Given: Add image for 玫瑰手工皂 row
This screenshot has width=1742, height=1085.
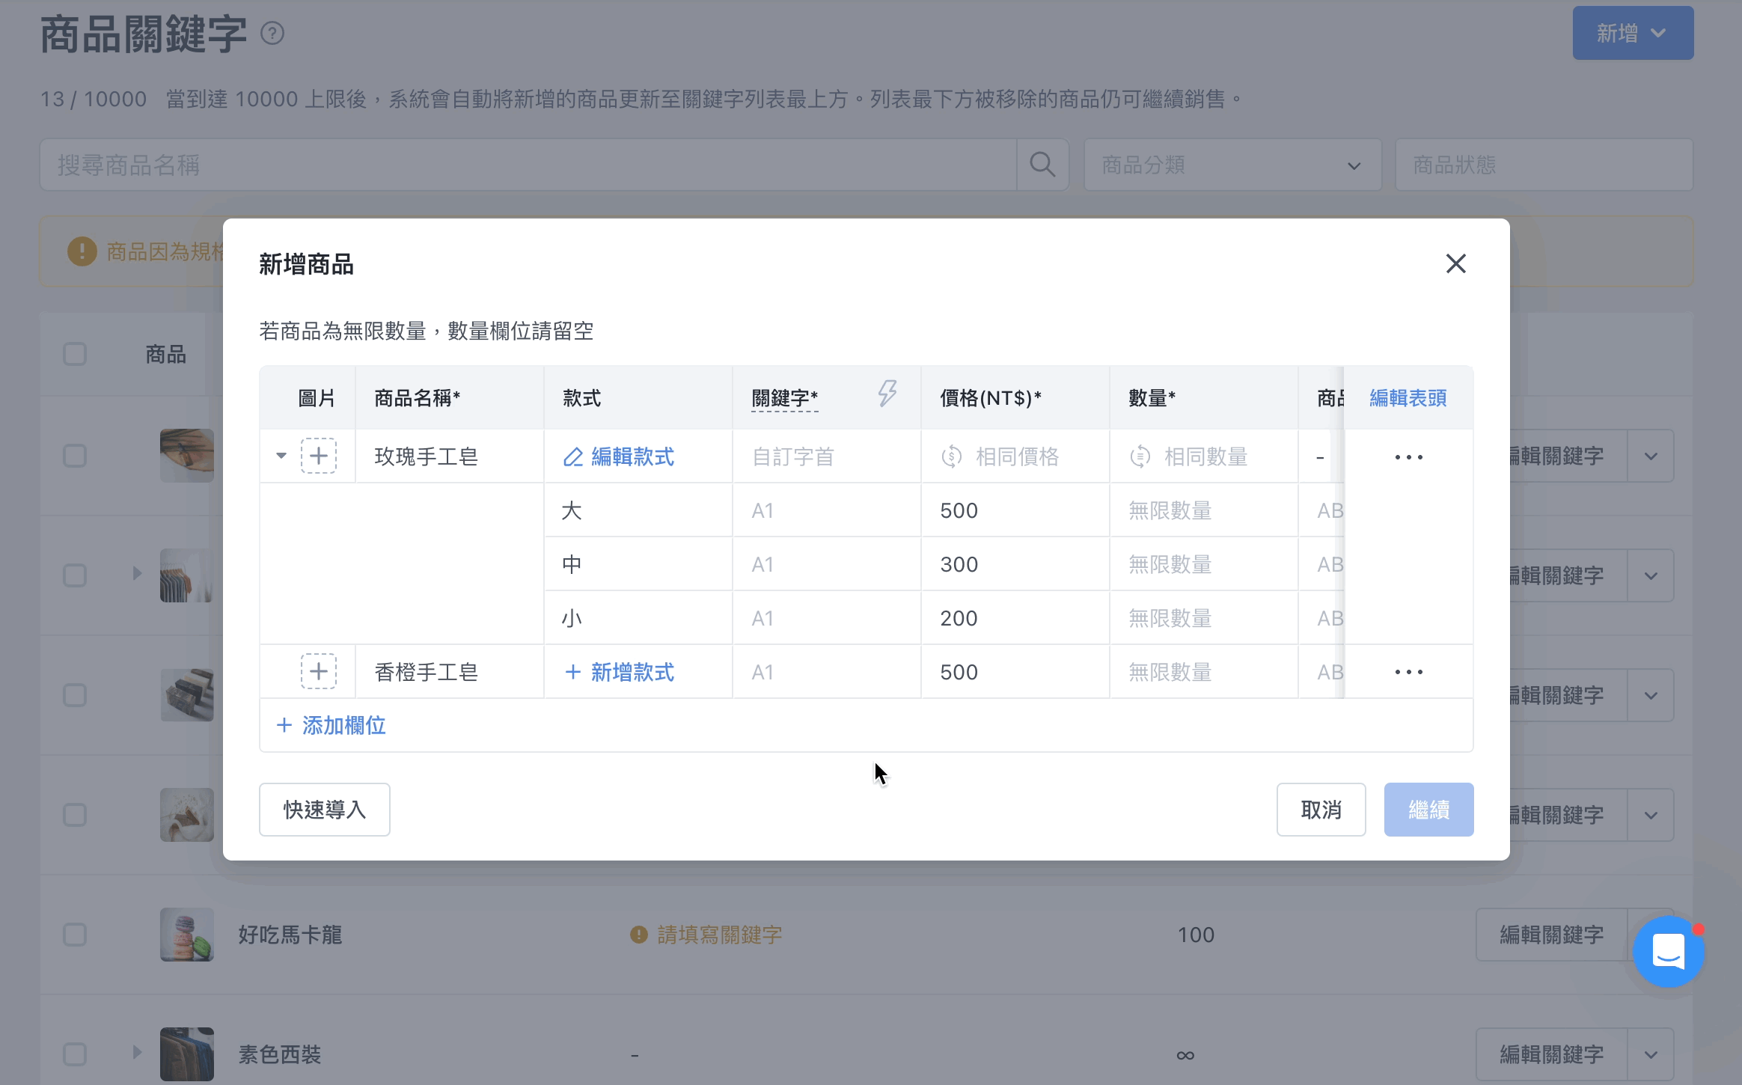Looking at the screenshot, I should point(319,456).
